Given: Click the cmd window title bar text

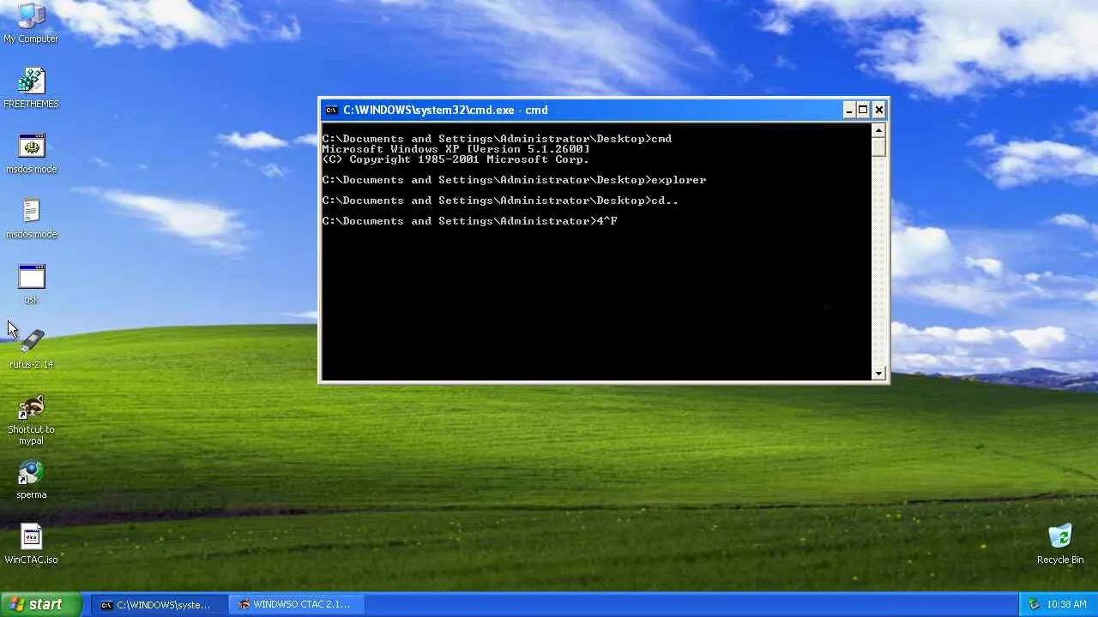Looking at the screenshot, I should [445, 110].
